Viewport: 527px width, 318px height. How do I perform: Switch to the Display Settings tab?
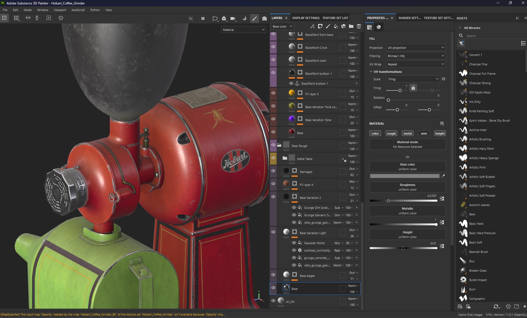[x=306, y=18]
